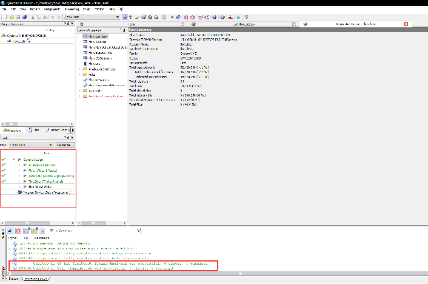Image resolution: width=428 pixels, height=284 pixels.
Task: Switch to the System messages tab
Action: [x=13, y=279]
